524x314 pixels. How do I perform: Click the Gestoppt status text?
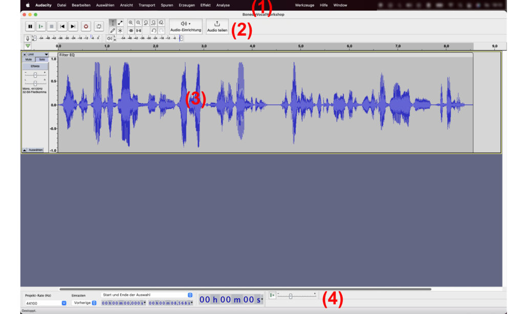[29, 310]
